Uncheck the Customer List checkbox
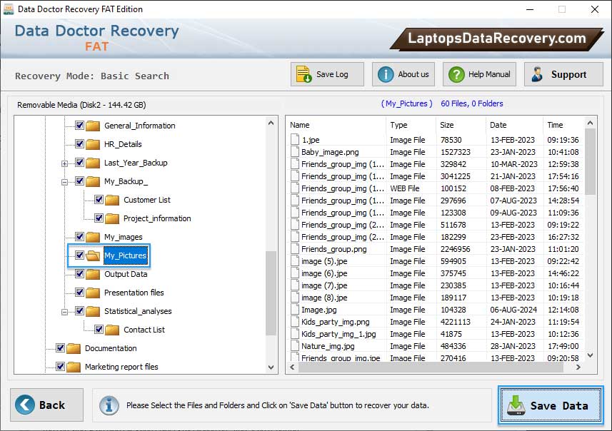The height and width of the screenshot is (431, 612). pyautogui.click(x=99, y=200)
